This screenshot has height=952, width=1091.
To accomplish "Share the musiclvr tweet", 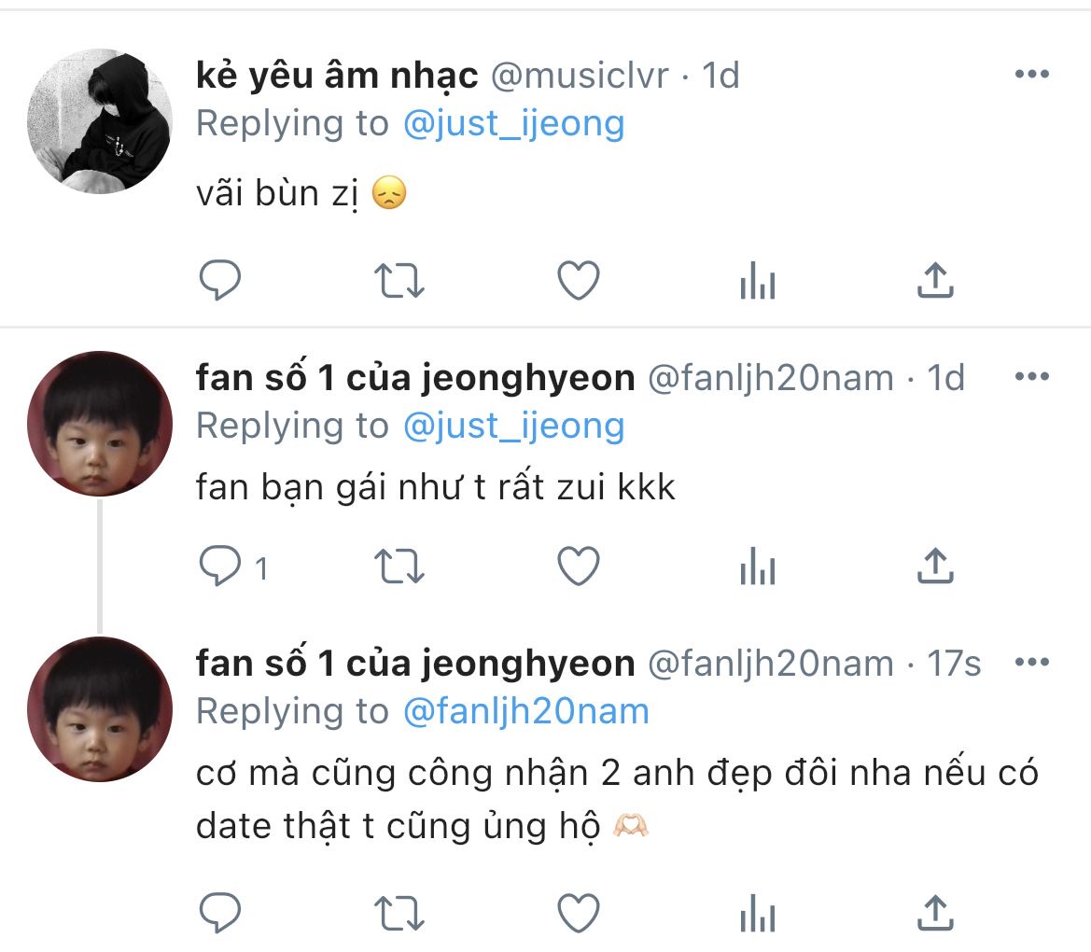I will coord(935,280).
